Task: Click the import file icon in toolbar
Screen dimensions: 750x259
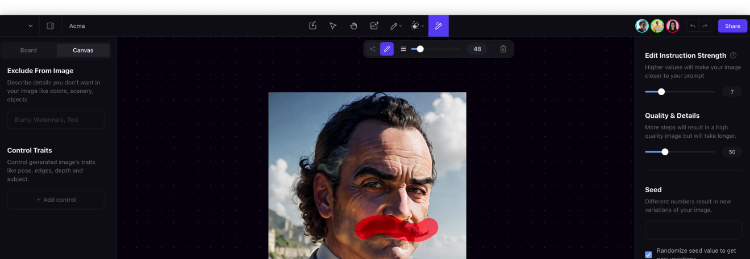Action: [x=312, y=26]
